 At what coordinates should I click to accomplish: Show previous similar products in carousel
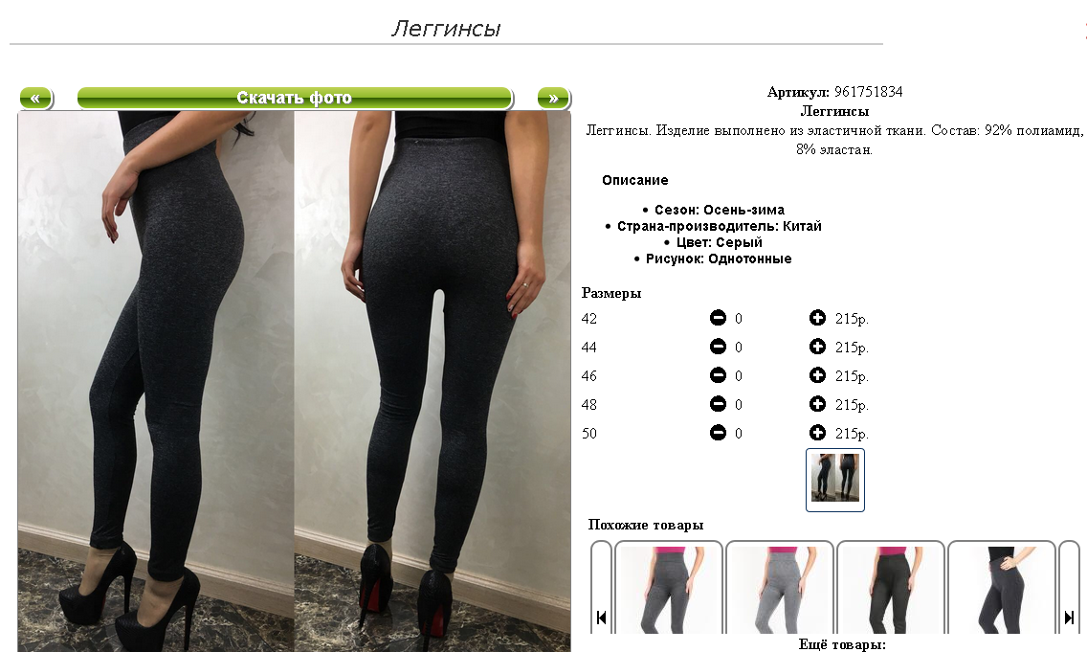[601, 588]
